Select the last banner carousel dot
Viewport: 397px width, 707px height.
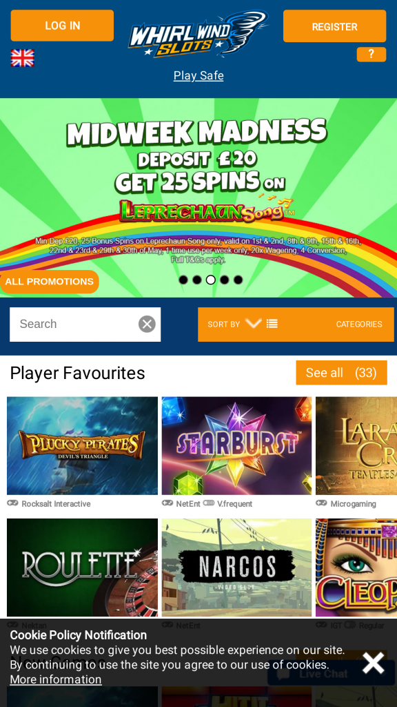point(238,280)
